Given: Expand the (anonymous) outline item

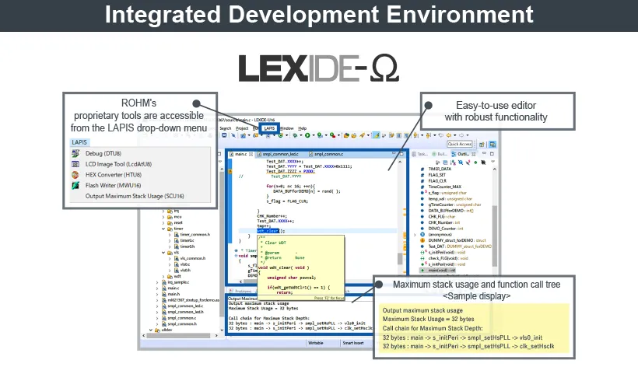Looking at the screenshot, I should pos(415,235).
